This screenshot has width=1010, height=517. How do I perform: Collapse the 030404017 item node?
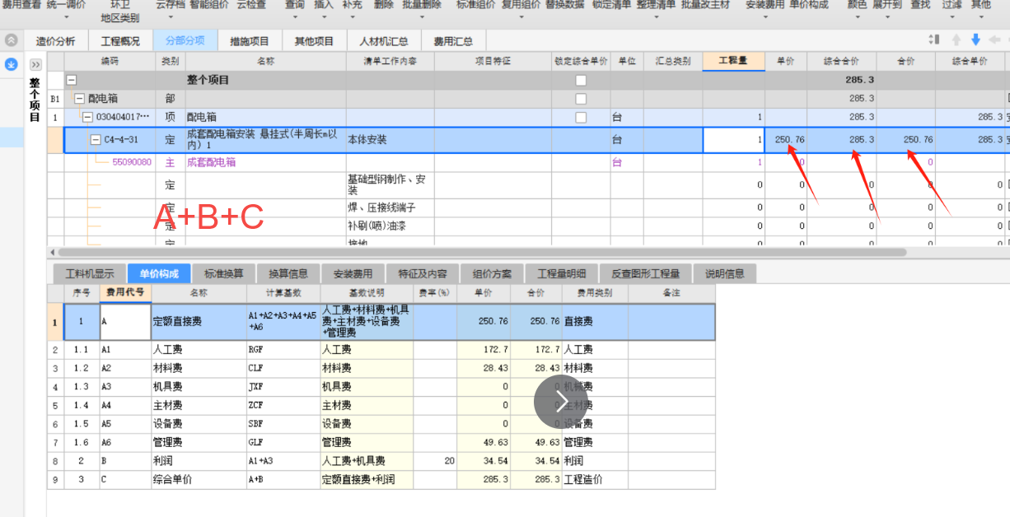click(88, 117)
